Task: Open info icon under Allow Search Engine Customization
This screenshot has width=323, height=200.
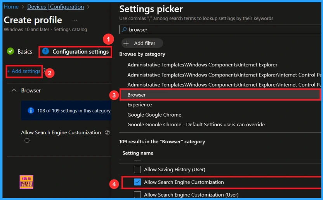Action: point(27,141)
